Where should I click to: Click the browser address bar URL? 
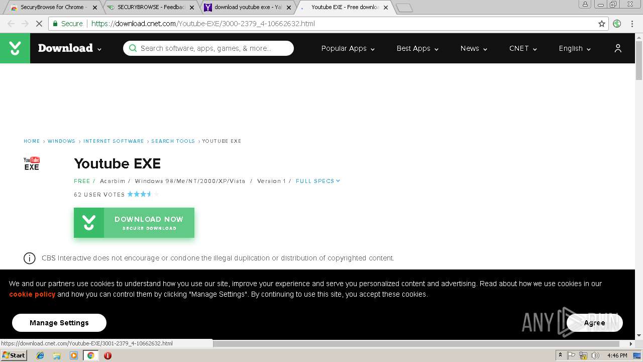point(203,24)
